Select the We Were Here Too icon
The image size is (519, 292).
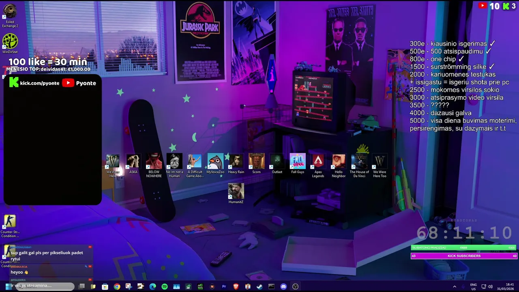point(380,165)
